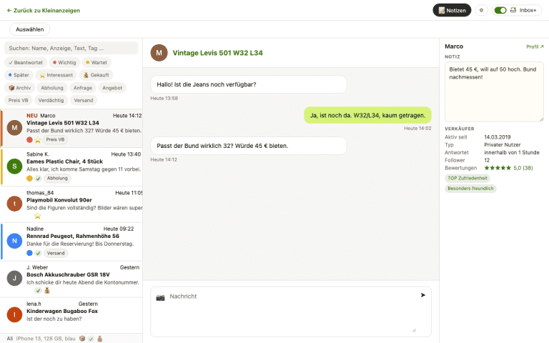Click blue Später dot on Nadine's conversation
The image size is (549, 343).
pos(29,253)
